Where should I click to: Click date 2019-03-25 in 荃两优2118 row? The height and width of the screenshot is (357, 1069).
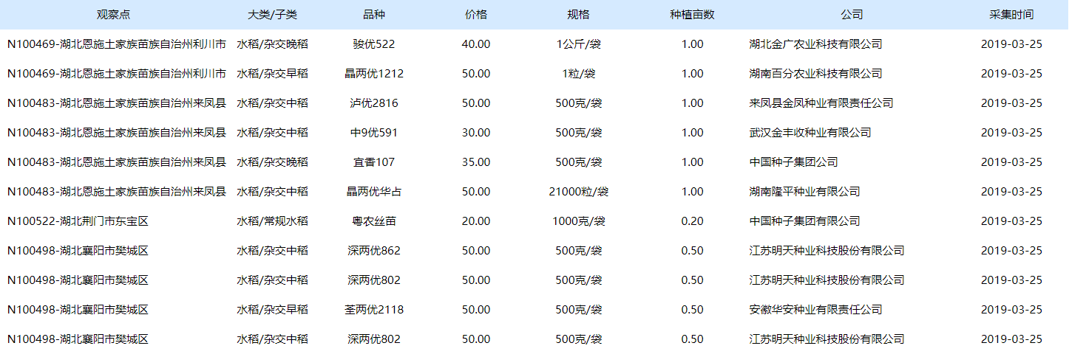click(1011, 310)
